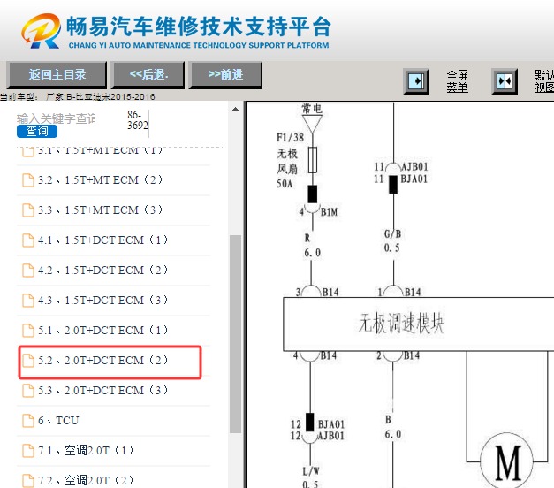Open 5.1、2.0T+DCT ECM (1) entry
This screenshot has width=554, height=488.
click(114, 331)
